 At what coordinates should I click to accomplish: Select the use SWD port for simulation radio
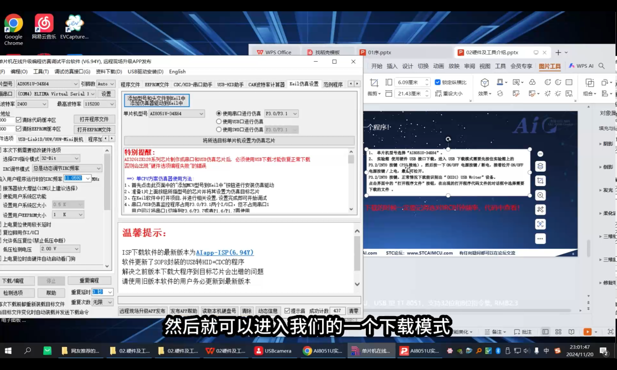(219, 129)
